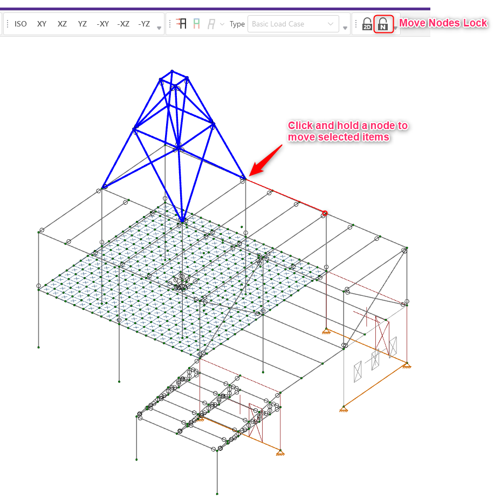Viewport: 501px width, 499px height.
Task: Click the grip handle left of the ISO button
Action: (8, 24)
